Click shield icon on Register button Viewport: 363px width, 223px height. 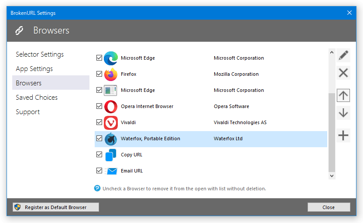point(17,207)
